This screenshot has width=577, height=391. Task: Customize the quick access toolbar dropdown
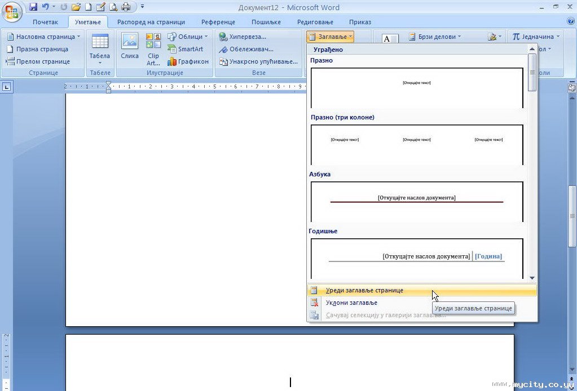[142, 7]
